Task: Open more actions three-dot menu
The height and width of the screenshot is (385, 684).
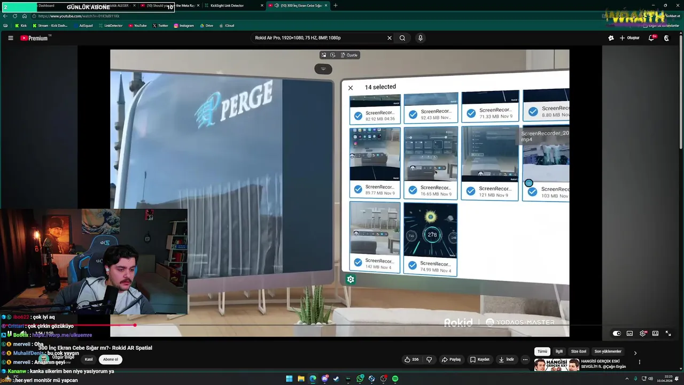Action: coord(525,360)
